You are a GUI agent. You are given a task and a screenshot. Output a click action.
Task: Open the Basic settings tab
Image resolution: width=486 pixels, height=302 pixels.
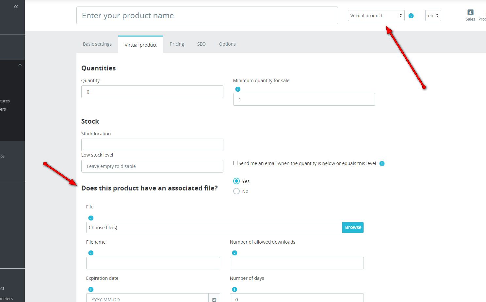pos(97,44)
